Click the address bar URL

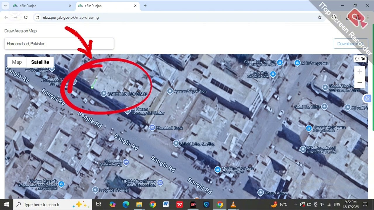71,17
